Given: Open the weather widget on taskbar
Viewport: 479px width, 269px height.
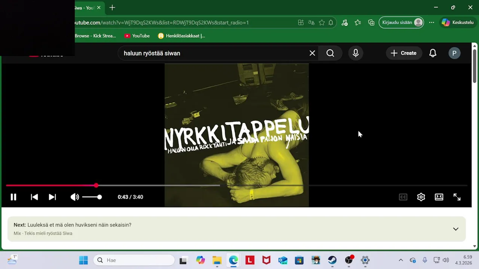Looking at the screenshot, I should click(12, 260).
